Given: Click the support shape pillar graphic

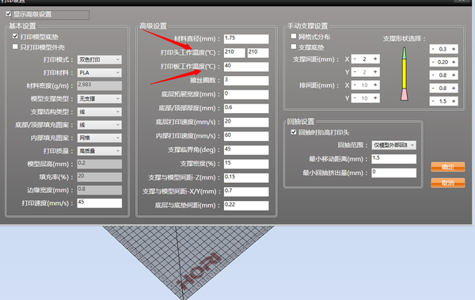Looking at the screenshot, I should point(404,74).
